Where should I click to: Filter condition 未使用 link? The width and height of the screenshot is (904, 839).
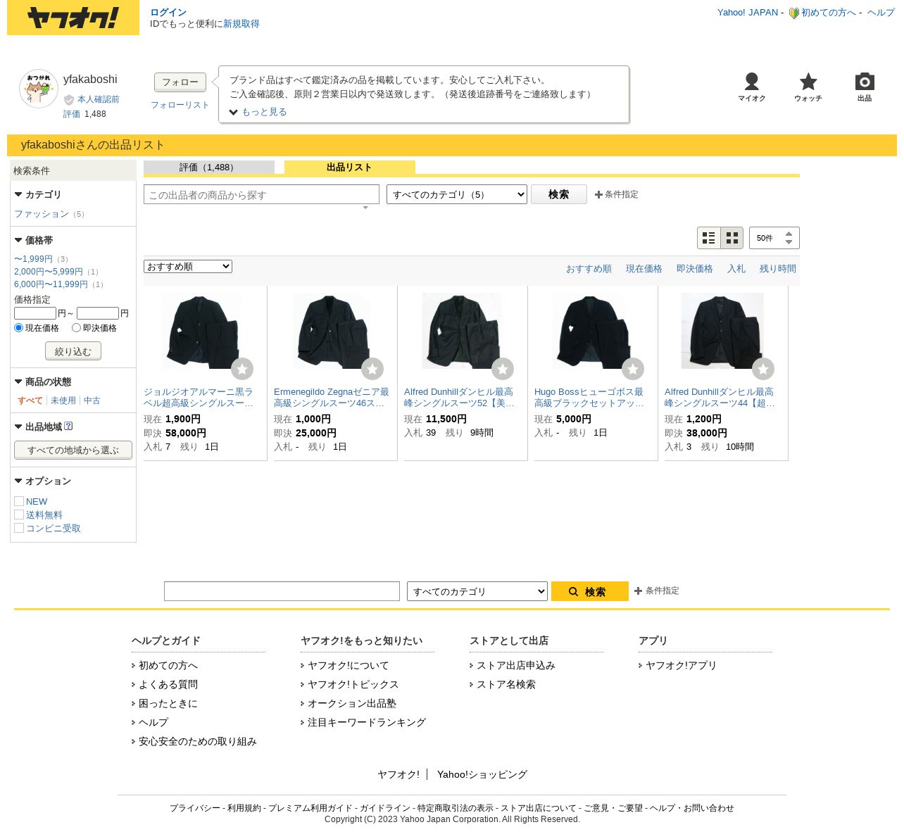pos(63,400)
